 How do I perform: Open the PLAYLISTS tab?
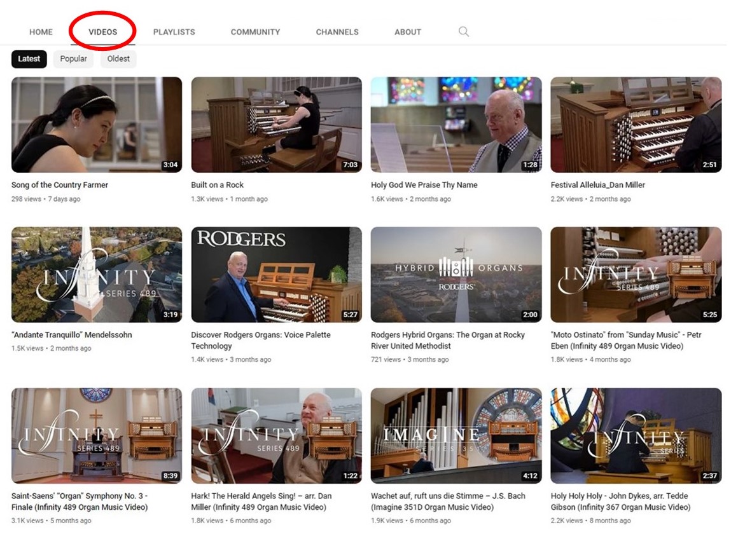(174, 32)
